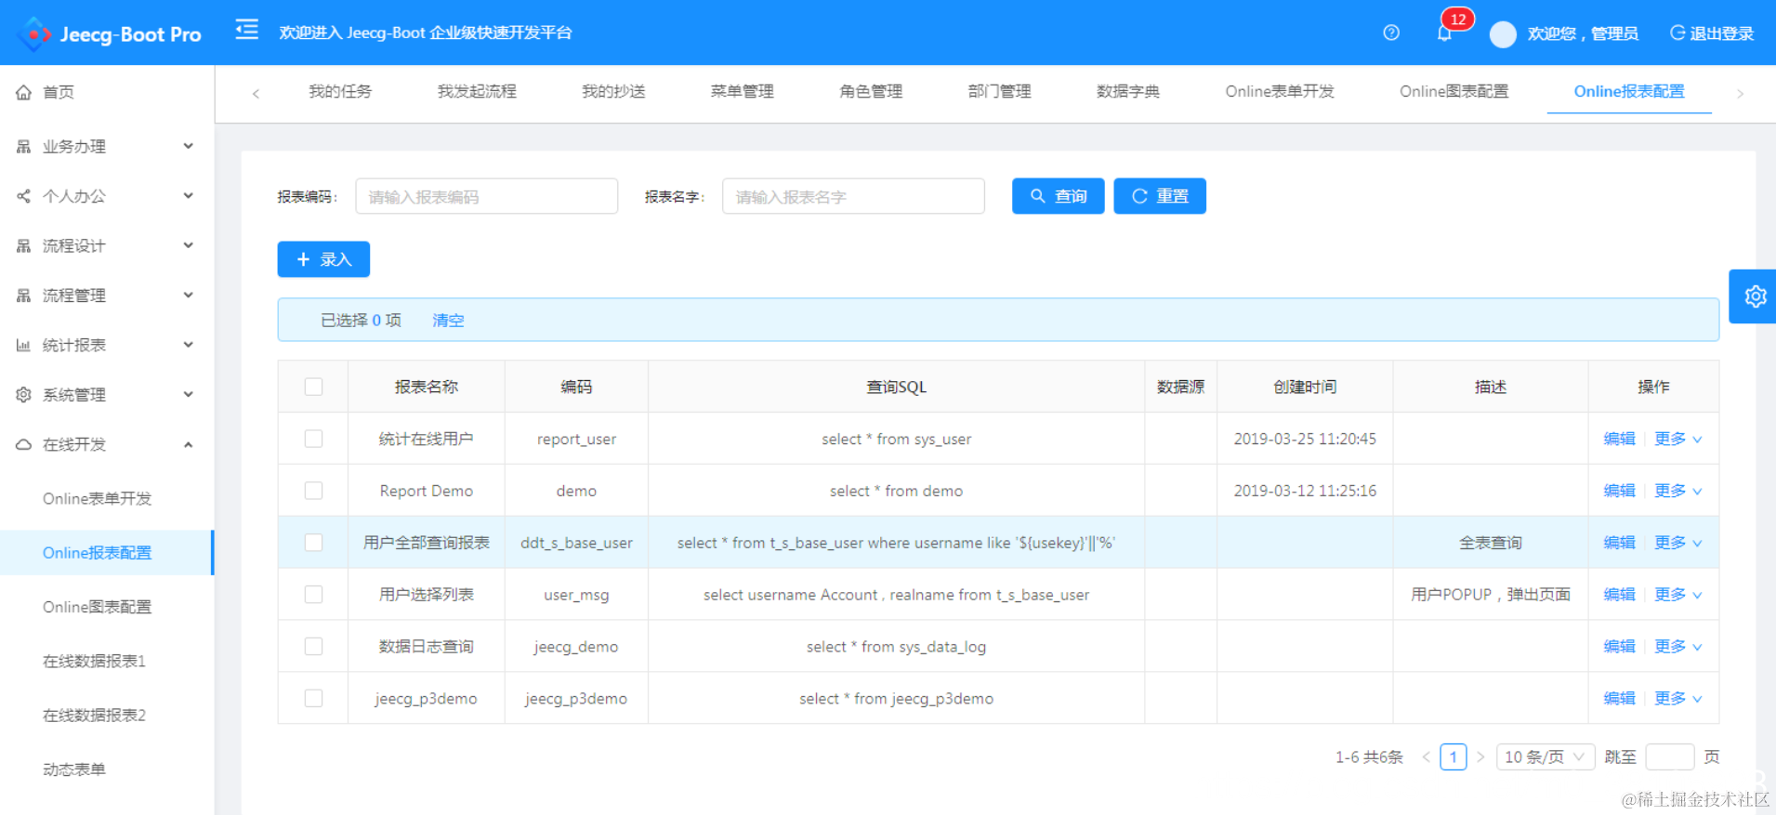
Task: Check the 用户全部查询报表 row checkbox
Action: click(313, 543)
